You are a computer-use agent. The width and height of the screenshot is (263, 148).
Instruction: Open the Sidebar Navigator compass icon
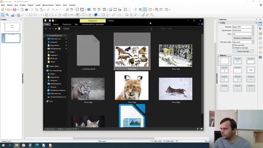[260, 38]
